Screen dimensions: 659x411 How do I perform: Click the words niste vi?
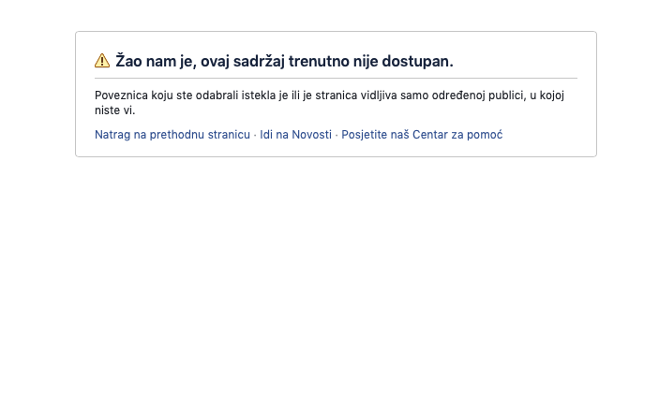[x=114, y=110]
